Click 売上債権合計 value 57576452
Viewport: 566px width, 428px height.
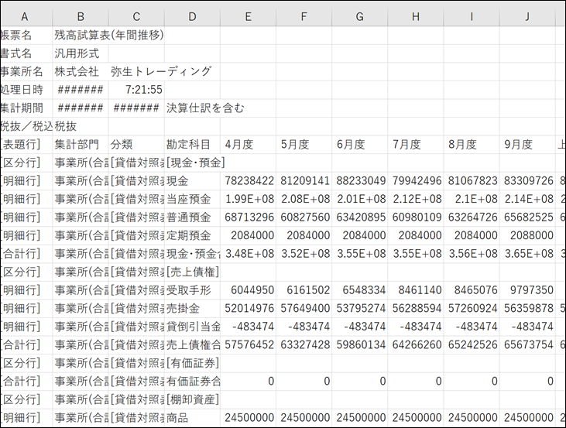click(248, 344)
